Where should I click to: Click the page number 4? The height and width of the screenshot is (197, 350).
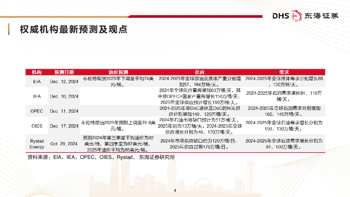[175, 190]
